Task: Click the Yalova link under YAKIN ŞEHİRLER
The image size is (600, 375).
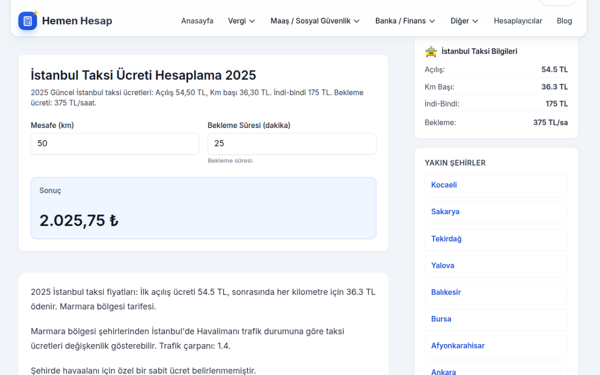Action: pos(442,265)
